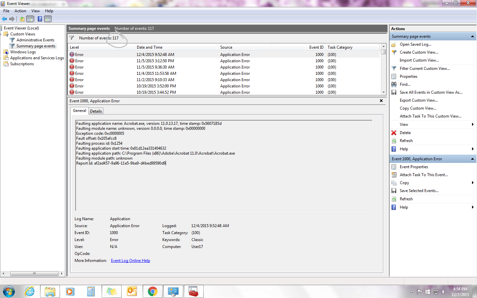Open Outlook from the taskbar
Viewport: 477px width, 298px height.
pos(132,292)
